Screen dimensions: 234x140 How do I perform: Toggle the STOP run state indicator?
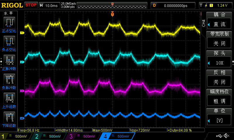[x=31, y=5]
